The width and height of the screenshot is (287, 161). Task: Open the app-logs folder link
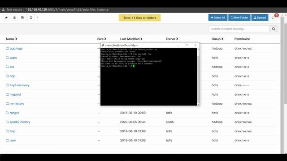[x=16, y=48]
